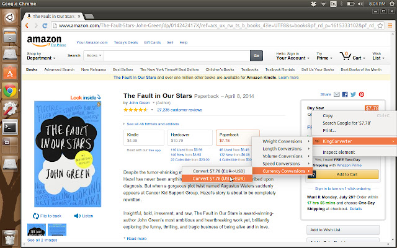This screenshot has height=248, width=397.
Task: Open Ubuntu Dash home launcher icon
Action: pos(10,17)
